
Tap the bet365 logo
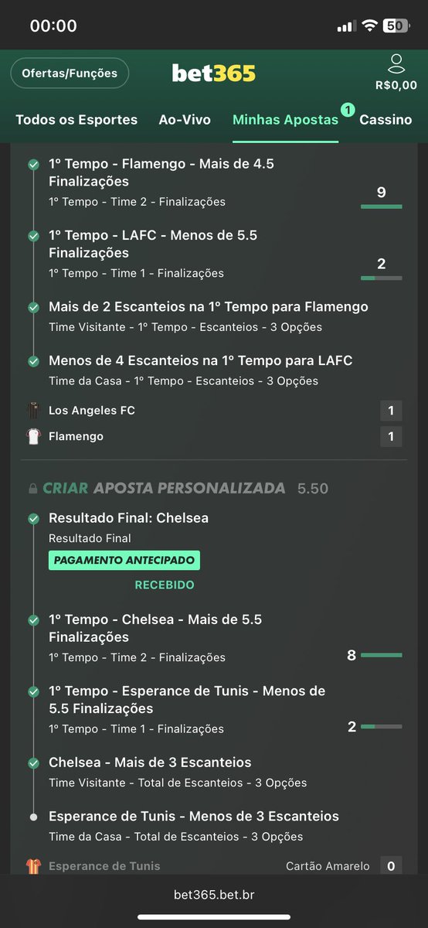coord(213,73)
